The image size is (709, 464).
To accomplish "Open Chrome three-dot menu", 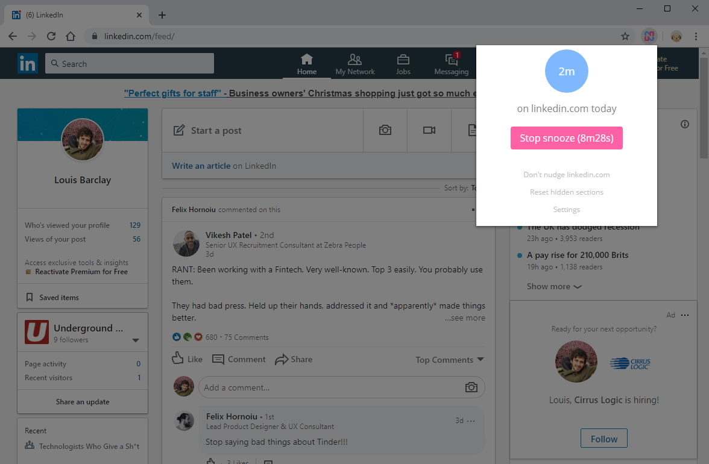I will tap(696, 36).
